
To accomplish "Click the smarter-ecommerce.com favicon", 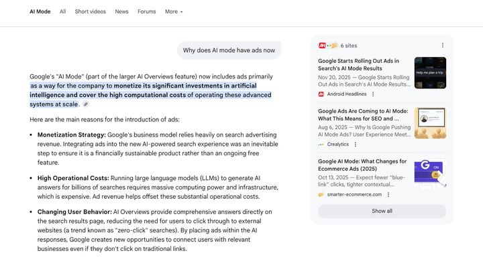I will (321, 195).
